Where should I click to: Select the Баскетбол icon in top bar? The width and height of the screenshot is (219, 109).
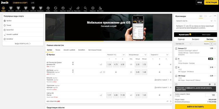63,8
